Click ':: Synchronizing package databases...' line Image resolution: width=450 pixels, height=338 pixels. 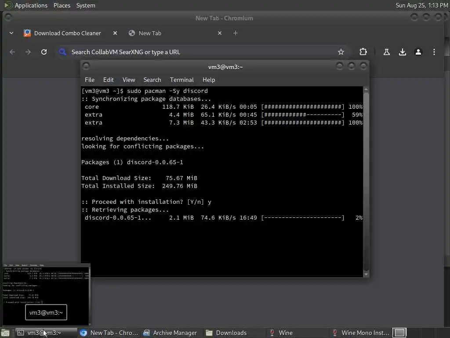pos(146,99)
